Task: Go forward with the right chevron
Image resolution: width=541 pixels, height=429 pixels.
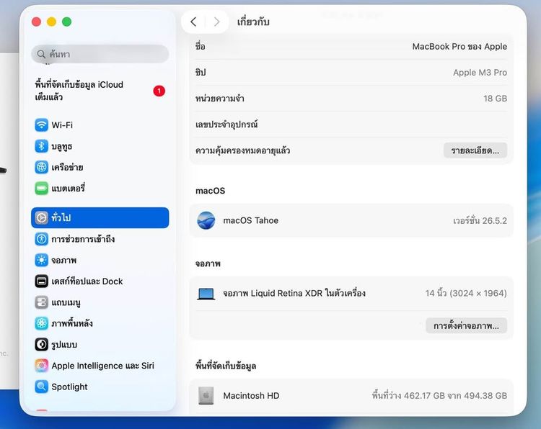Action: click(216, 22)
